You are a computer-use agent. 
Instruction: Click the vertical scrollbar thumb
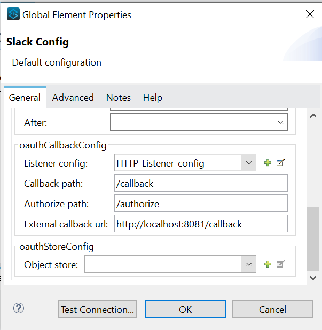pyautogui.click(x=313, y=238)
